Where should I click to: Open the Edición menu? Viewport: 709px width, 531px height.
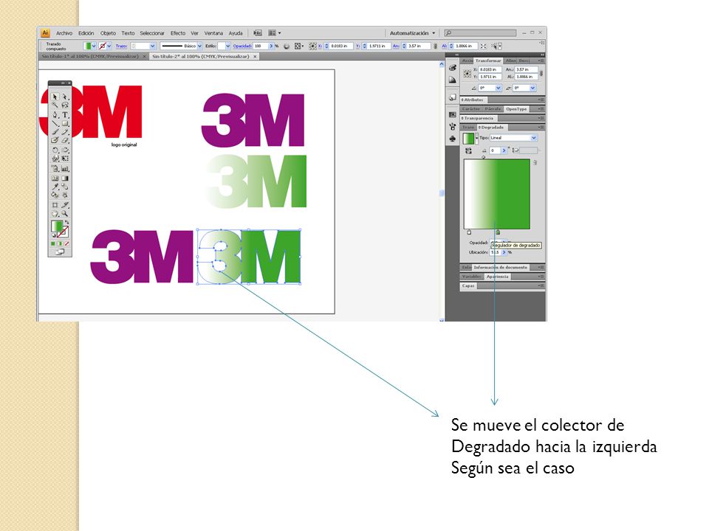point(86,33)
